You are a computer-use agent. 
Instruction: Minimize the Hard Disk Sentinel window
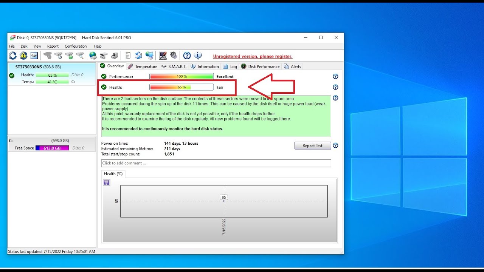point(306,37)
